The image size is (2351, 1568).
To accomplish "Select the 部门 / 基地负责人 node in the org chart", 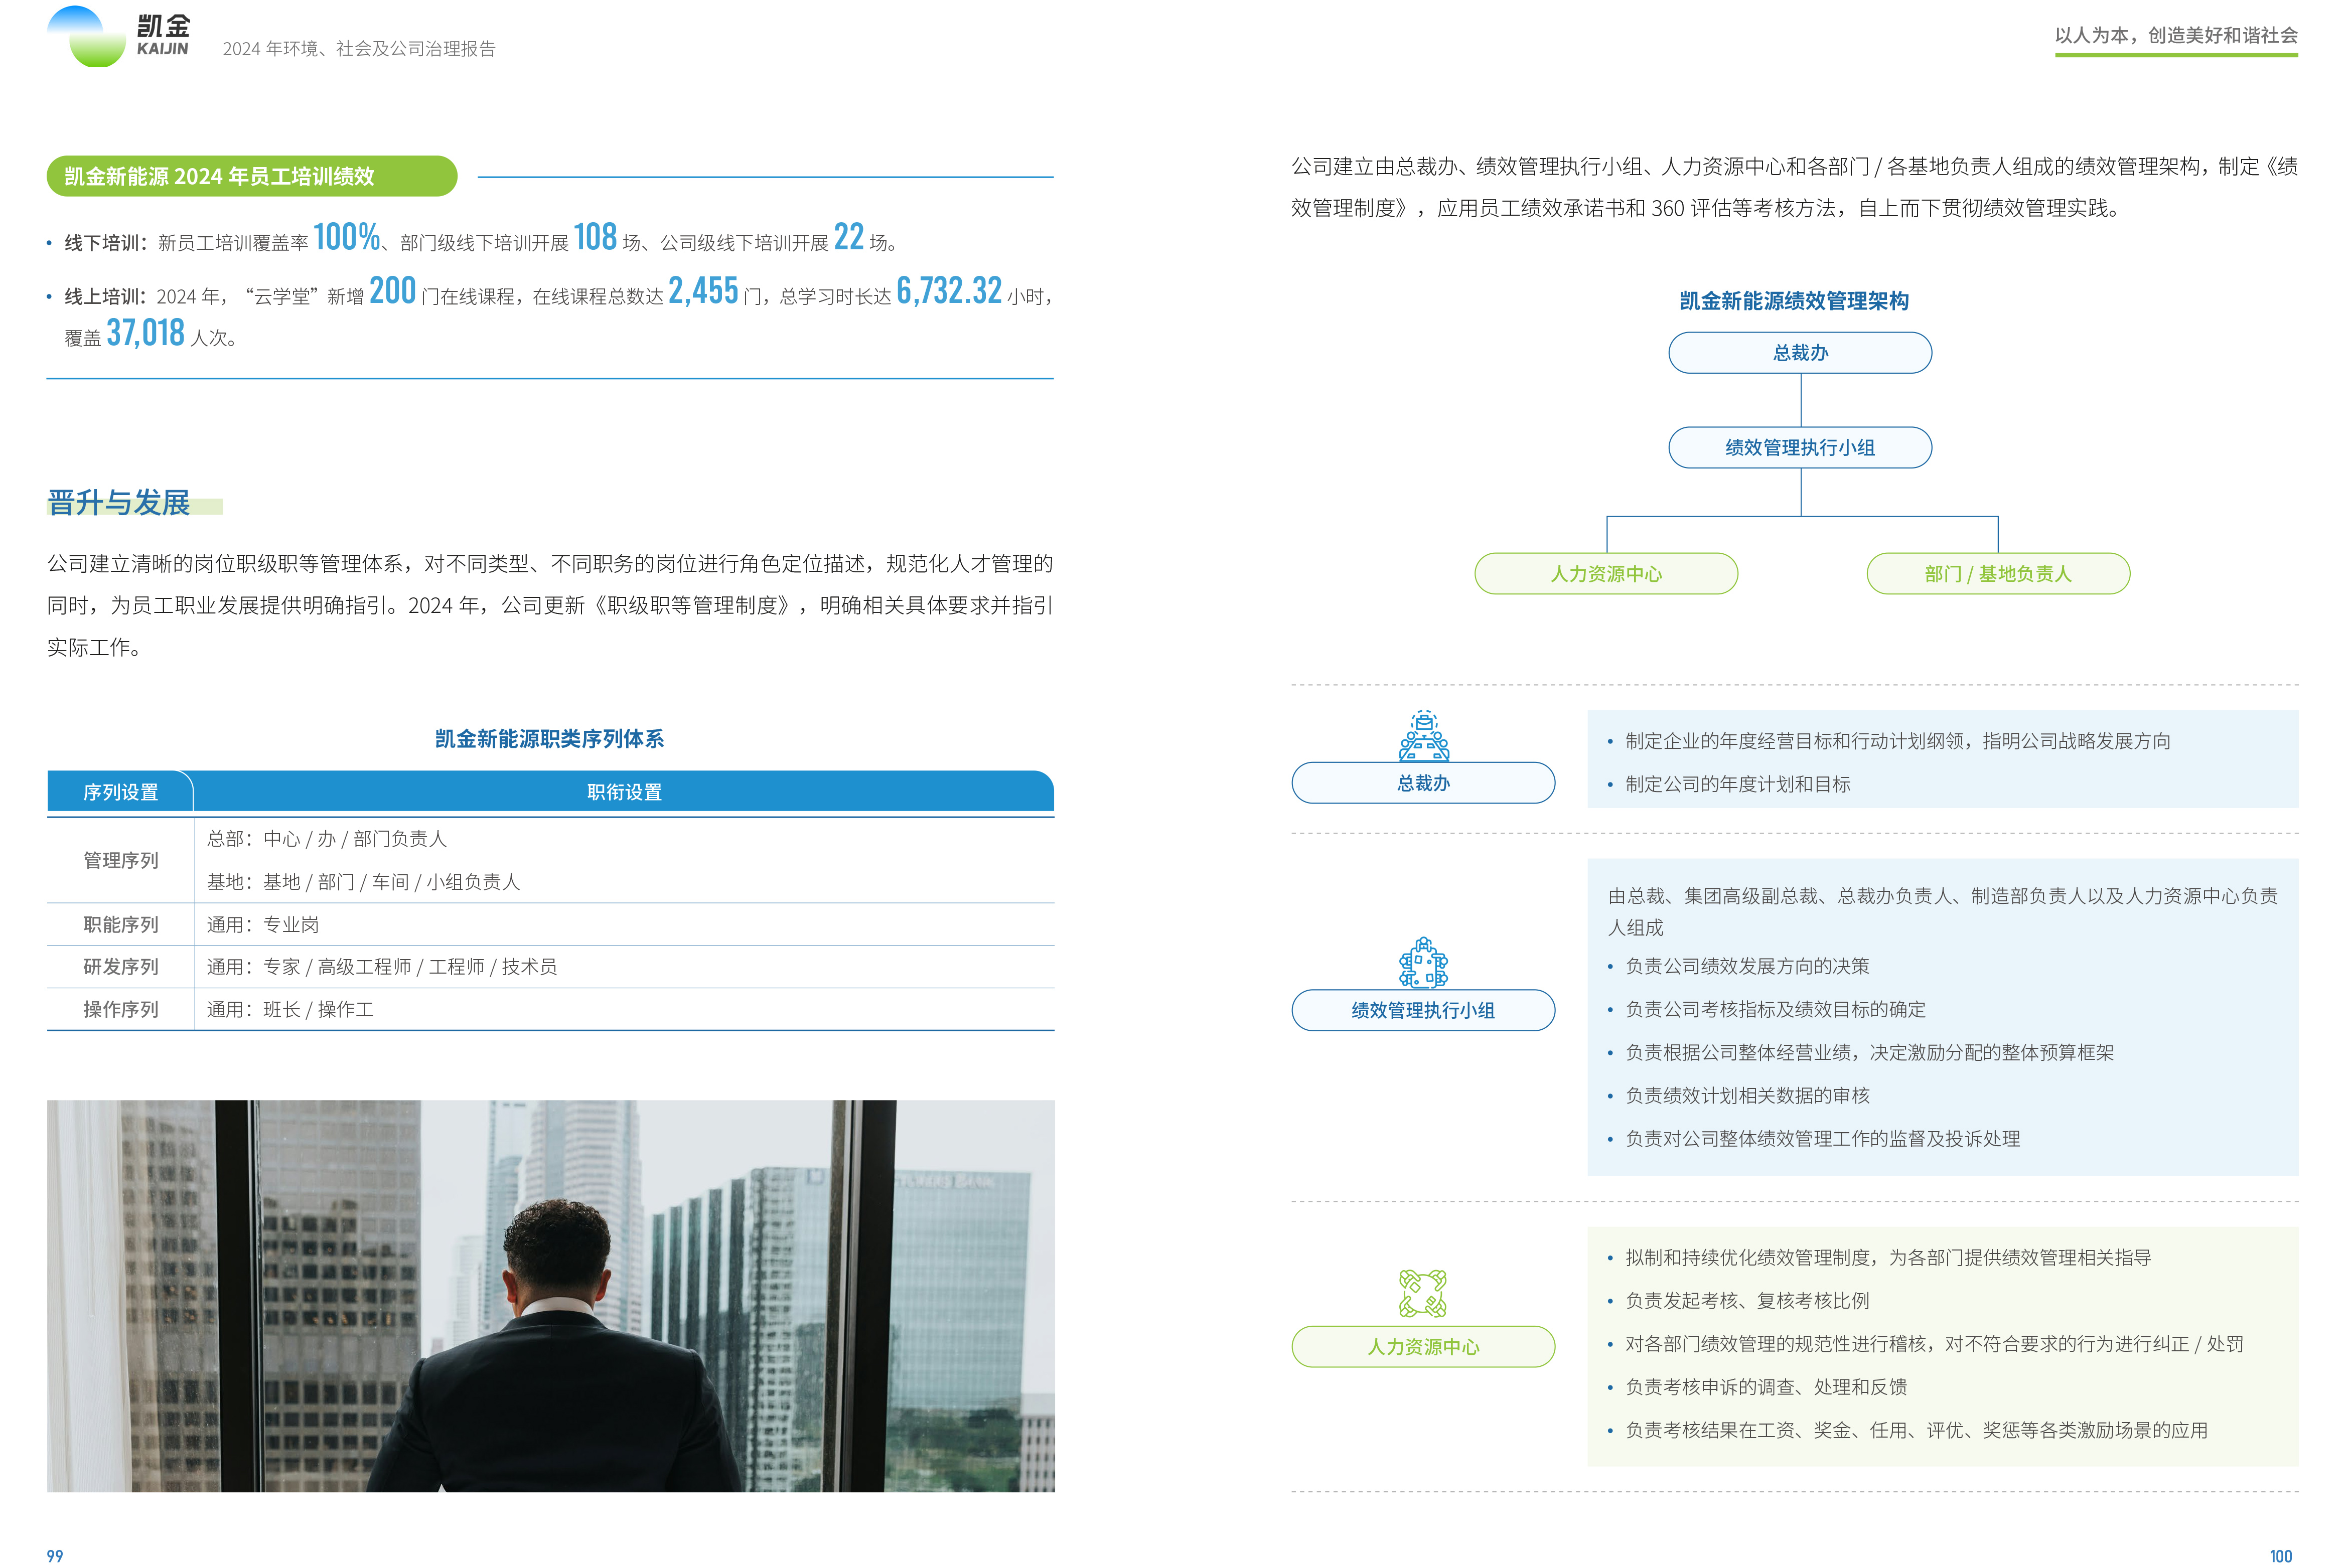I will point(1998,574).
